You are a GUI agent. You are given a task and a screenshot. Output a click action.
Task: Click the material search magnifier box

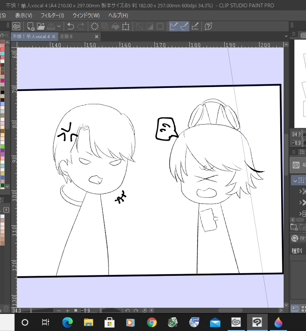[x=298, y=238]
